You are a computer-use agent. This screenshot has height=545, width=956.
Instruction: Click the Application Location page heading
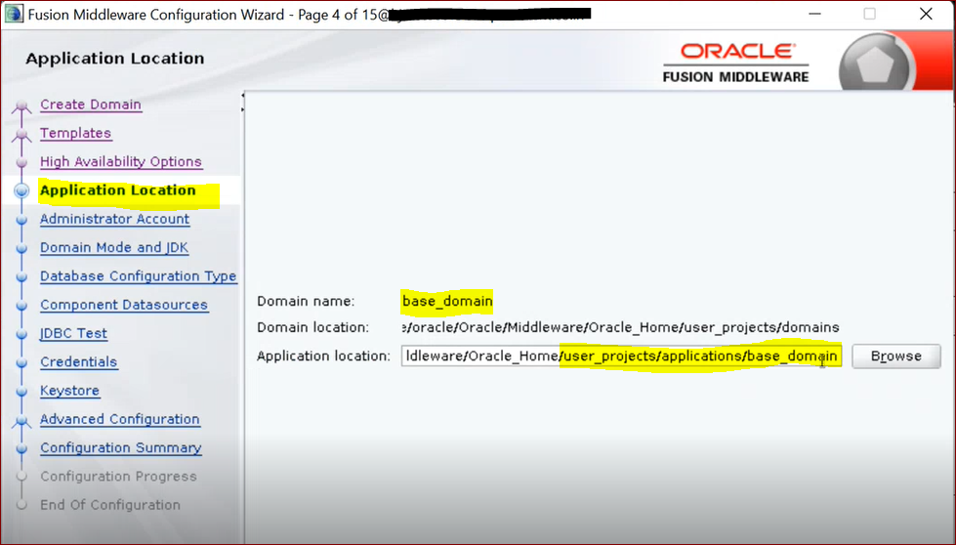(114, 59)
